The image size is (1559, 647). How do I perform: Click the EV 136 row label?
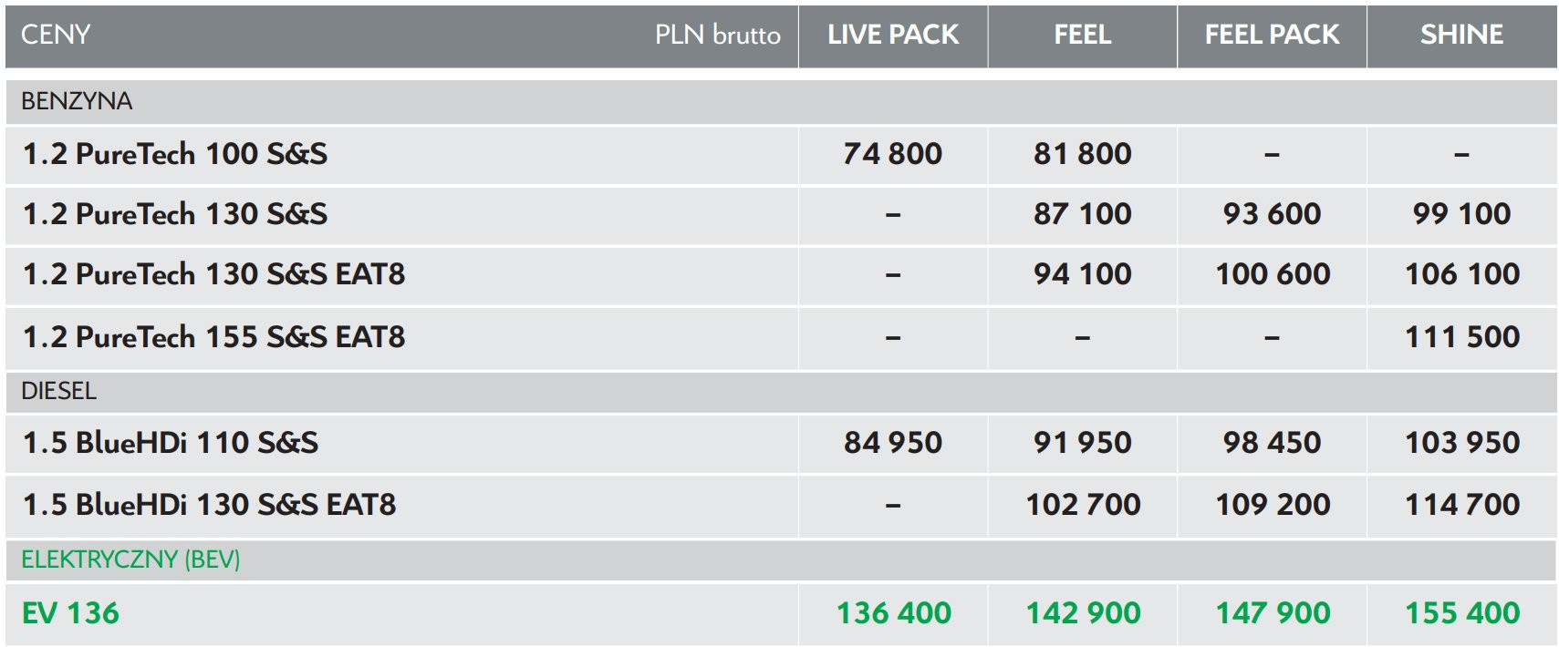click(70, 613)
